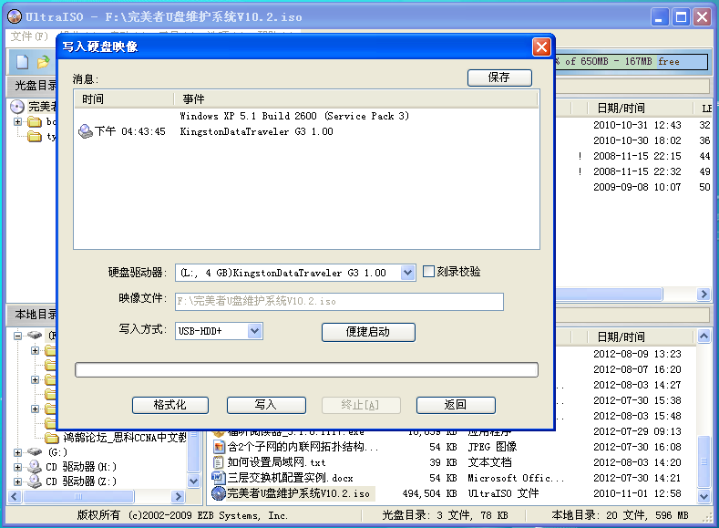Viewport: 719px width, 528px height.
Task: Click the (G:) drive icon
Action: pos(34,452)
